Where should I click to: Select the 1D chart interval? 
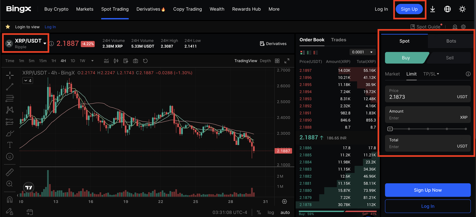pyautogui.click(x=73, y=61)
